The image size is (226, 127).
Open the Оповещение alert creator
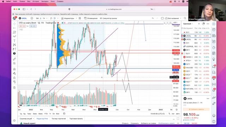[x=91, y=18]
